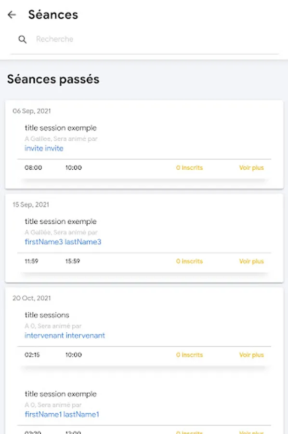Select the Séances passés section header

click(x=53, y=79)
